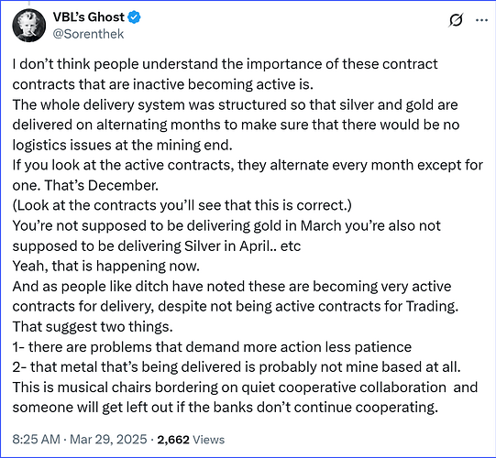Click the "logistics issues at the mining end." line
496x458 pixels.
tap(123, 145)
